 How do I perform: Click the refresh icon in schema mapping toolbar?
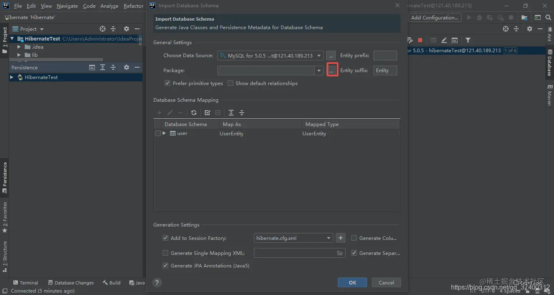point(194,113)
